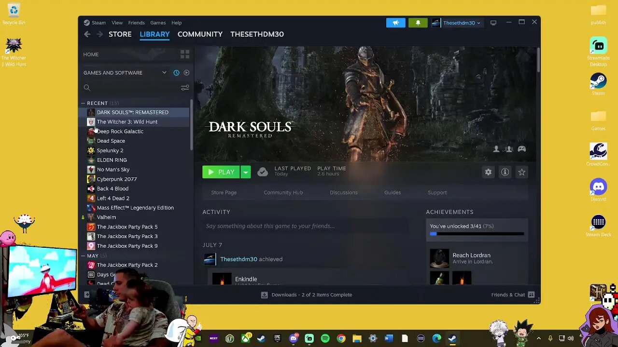
Task: Open the Support link
Action: click(x=437, y=192)
